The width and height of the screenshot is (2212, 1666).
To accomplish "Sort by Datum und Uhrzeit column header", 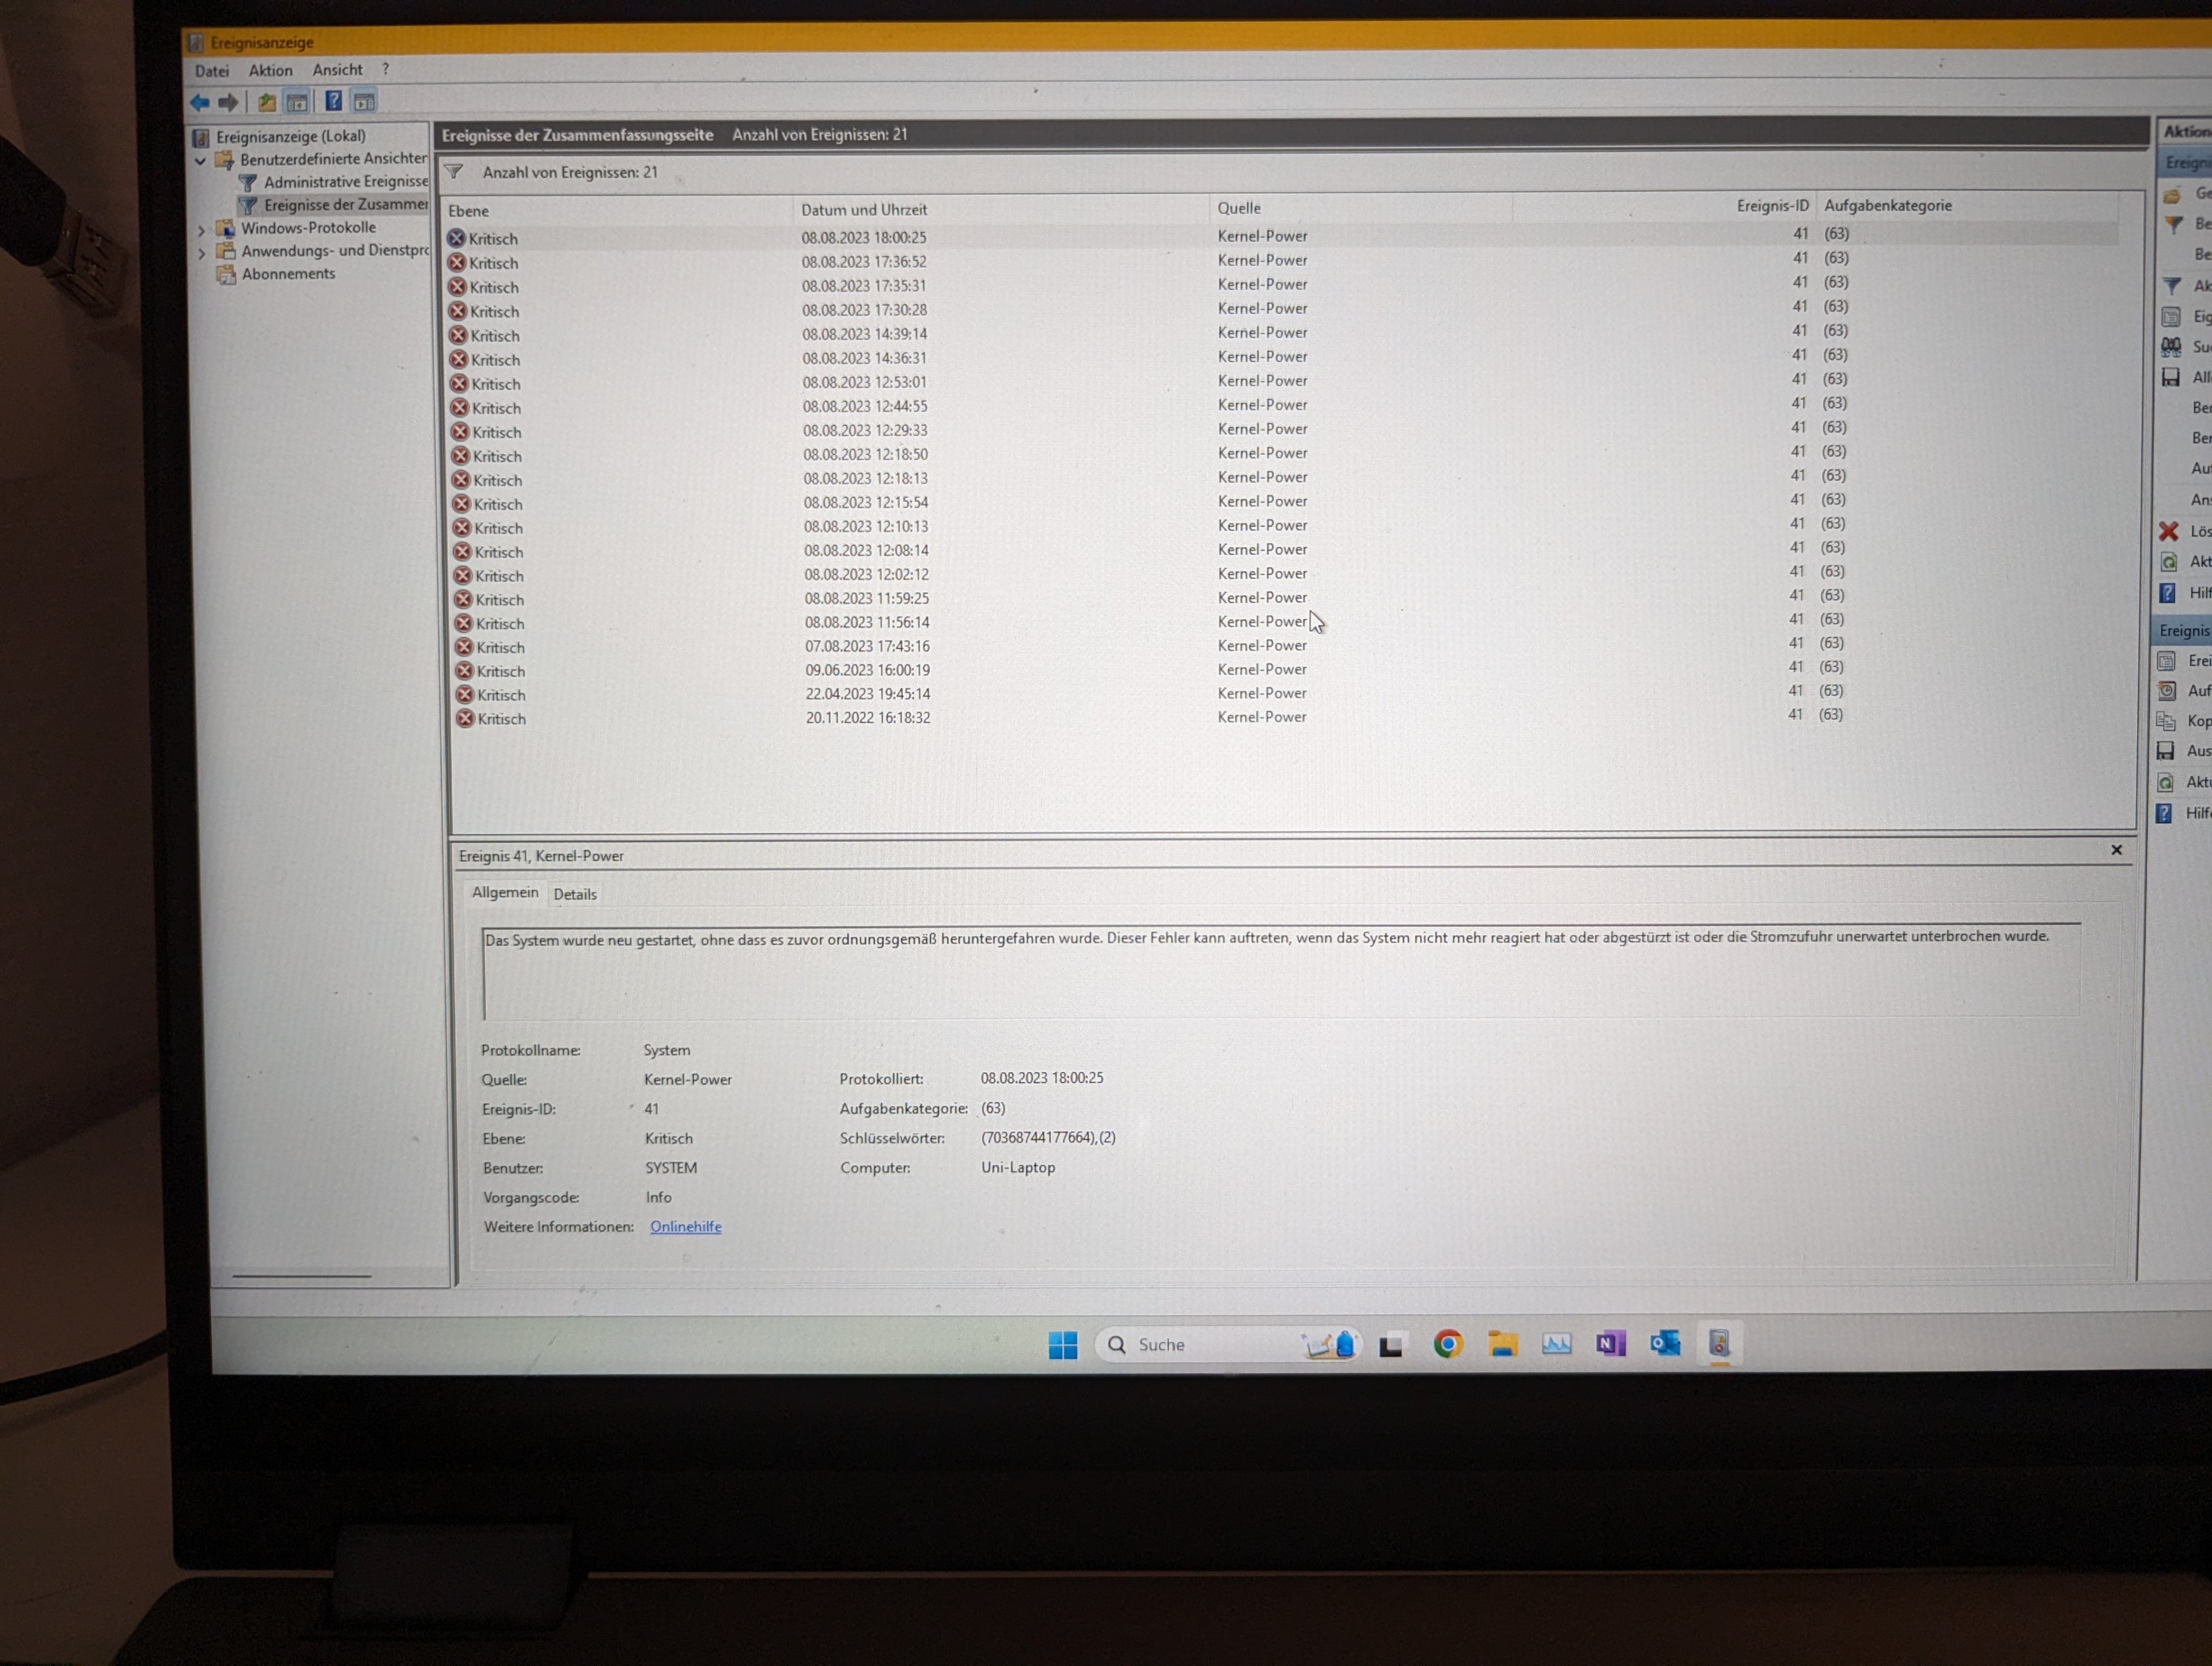I will pyautogui.click(x=864, y=210).
